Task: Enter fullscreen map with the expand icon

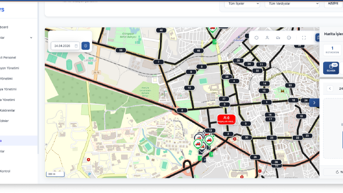Action: click(x=304, y=38)
